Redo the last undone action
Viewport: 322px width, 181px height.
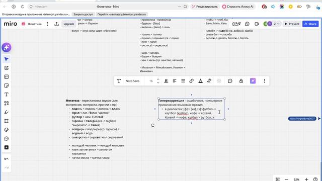(x=7, y=167)
